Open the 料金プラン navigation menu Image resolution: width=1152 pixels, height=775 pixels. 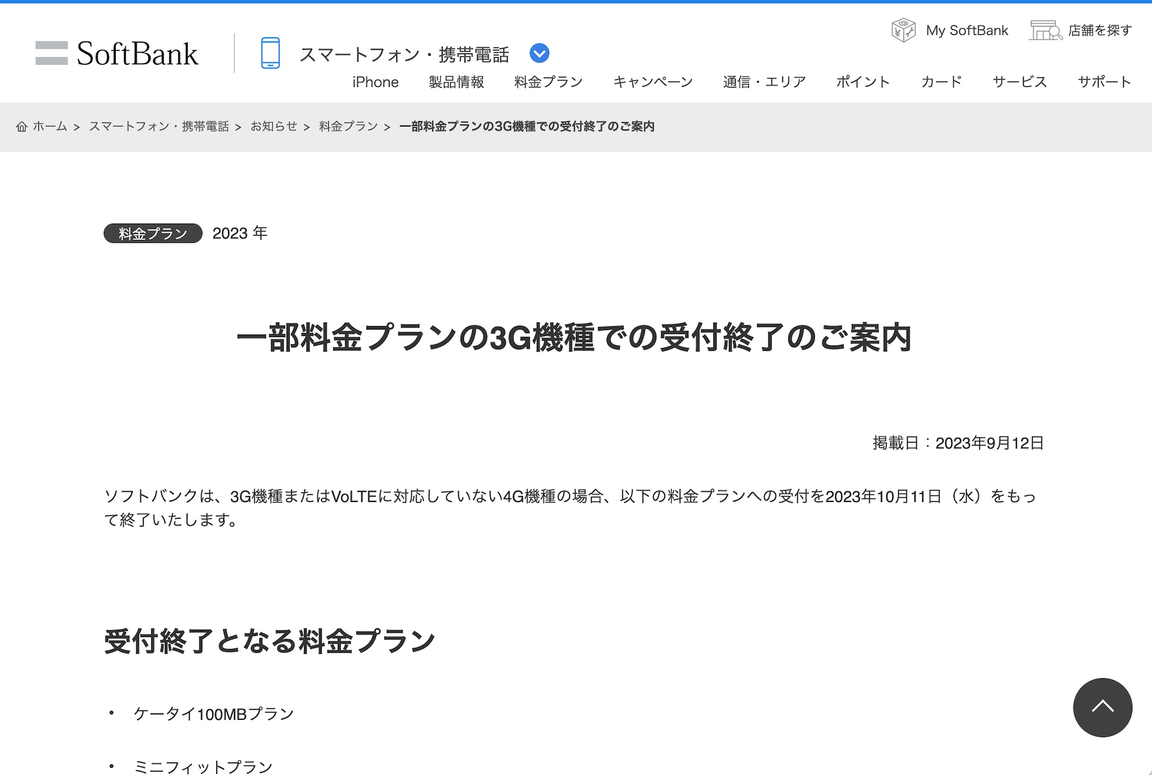[548, 82]
